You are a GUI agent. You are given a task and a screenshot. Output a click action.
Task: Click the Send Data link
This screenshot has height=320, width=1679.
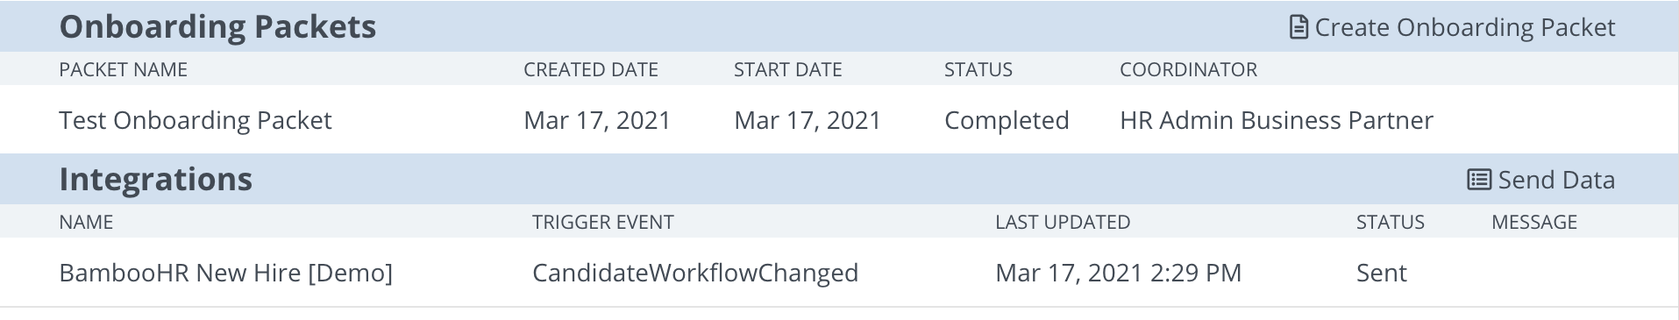click(1541, 180)
